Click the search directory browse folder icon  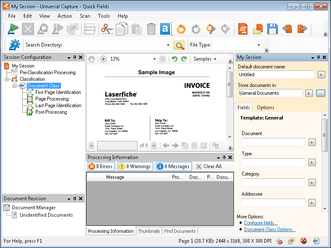[179, 45]
